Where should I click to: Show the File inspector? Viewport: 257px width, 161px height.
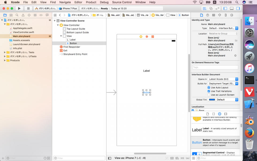click(202, 15)
